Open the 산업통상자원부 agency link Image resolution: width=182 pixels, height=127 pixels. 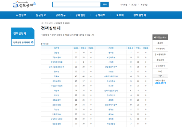tap(111, 67)
